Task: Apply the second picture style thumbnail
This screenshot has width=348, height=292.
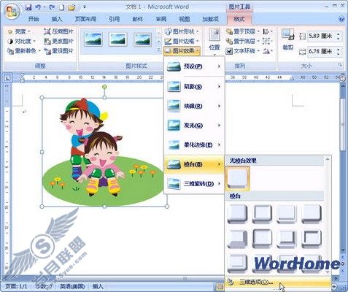Action: 118,39
